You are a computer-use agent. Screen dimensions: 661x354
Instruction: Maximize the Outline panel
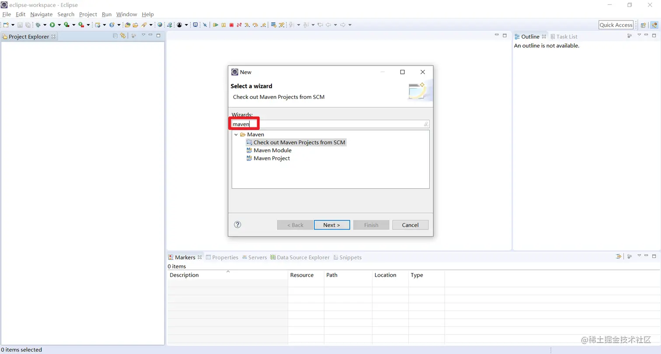pyautogui.click(x=654, y=35)
